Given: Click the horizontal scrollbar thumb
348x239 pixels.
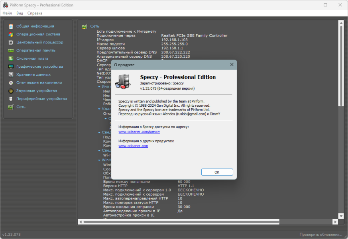Looking at the screenshot, I should click(x=181, y=222).
